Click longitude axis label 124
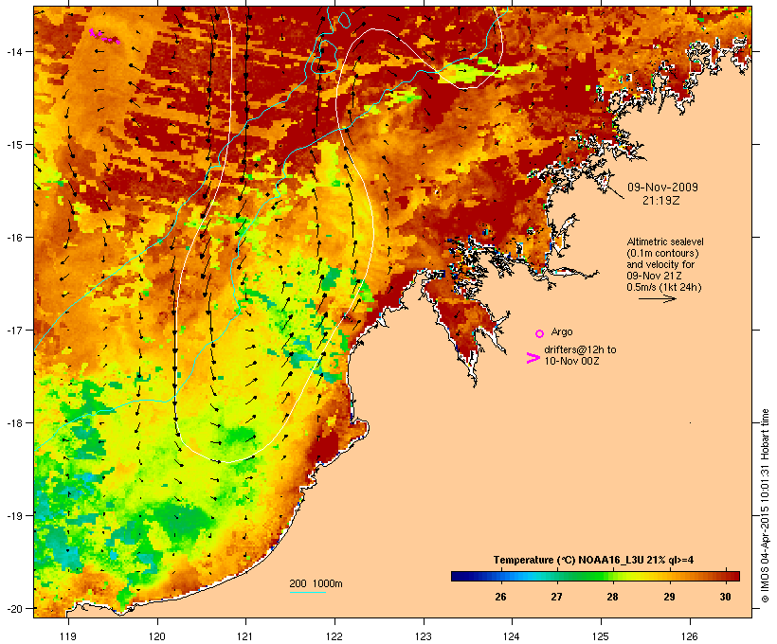The height and width of the screenshot is (644, 777). [x=512, y=636]
